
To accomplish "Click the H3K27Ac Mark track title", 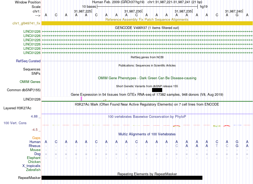I will click(x=147, y=104).
